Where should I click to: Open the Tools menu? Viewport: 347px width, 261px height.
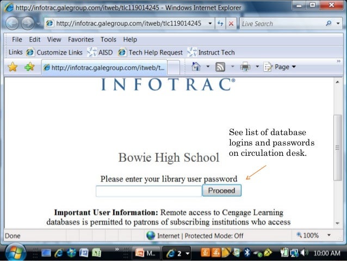[x=108, y=39]
